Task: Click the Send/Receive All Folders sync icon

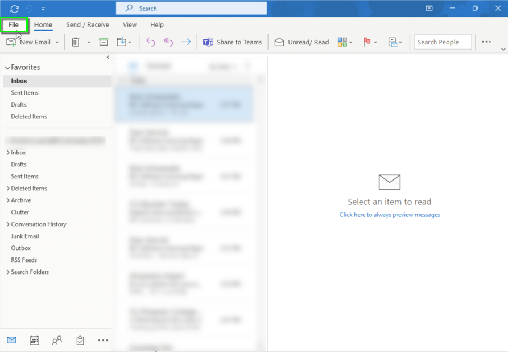Action: 15,9
